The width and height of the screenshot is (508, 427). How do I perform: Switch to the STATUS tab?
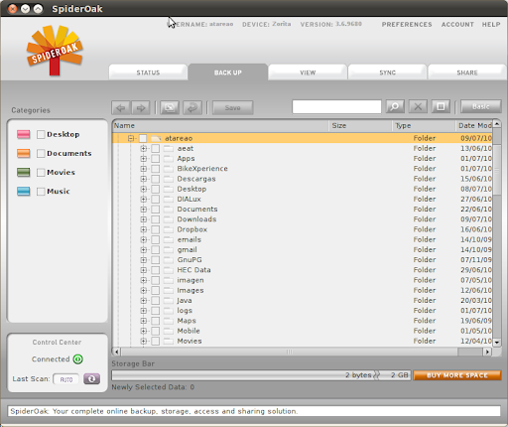(148, 72)
